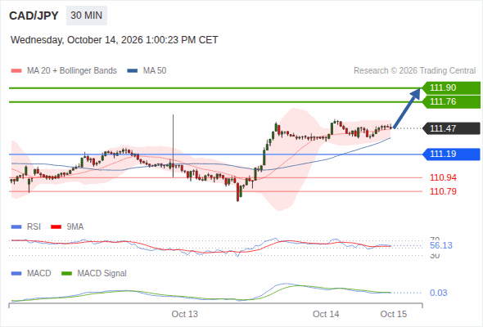Click the 'RSI' legend label
The image size is (483, 327).
(x=34, y=226)
